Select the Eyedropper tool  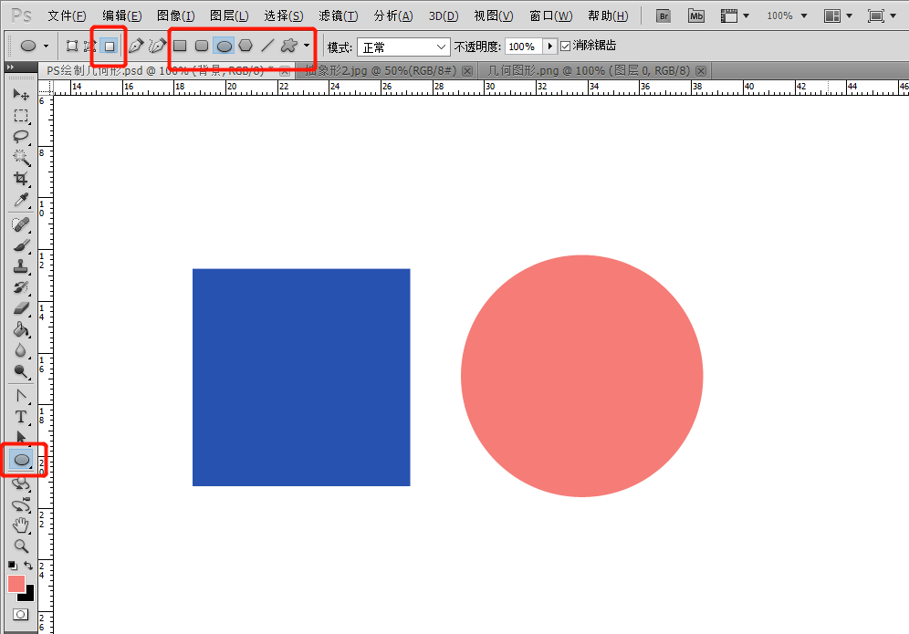pyautogui.click(x=21, y=200)
